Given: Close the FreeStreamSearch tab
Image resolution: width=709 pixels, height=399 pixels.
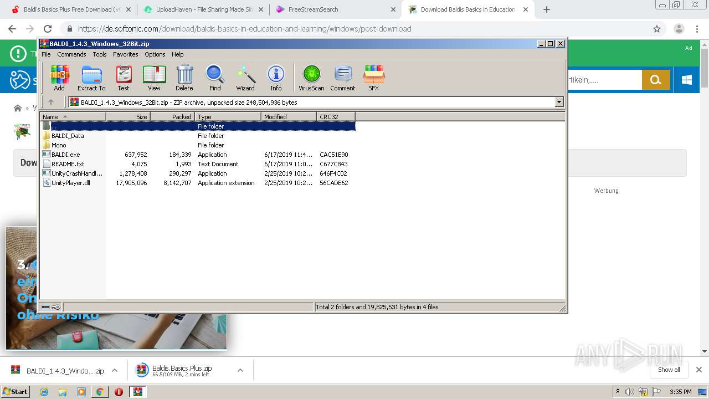Looking at the screenshot, I should [393, 9].
